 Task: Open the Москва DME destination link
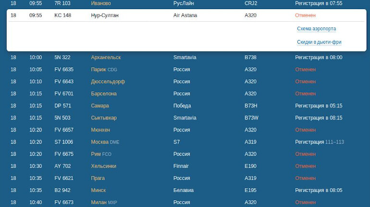[105, 142]
